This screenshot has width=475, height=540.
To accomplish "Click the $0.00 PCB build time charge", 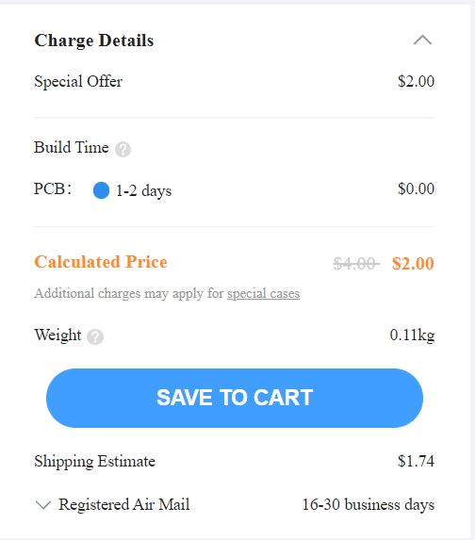I will (x=417, y=188).
